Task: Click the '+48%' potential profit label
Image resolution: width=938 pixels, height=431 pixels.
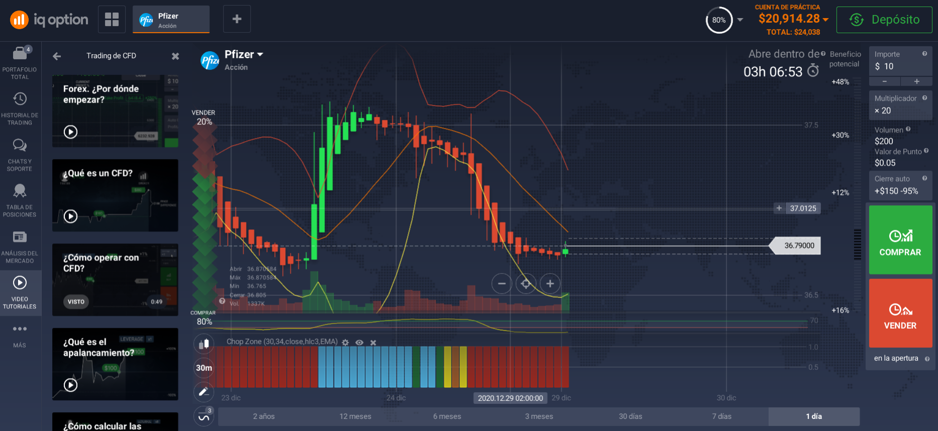Action: click(x=840, y=82)
